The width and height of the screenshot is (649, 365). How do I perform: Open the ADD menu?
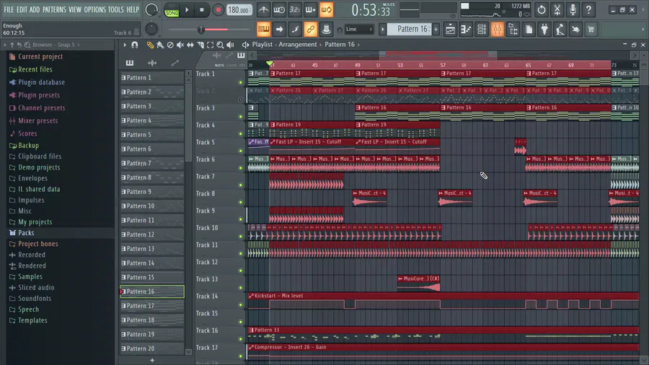click(35, 9)
